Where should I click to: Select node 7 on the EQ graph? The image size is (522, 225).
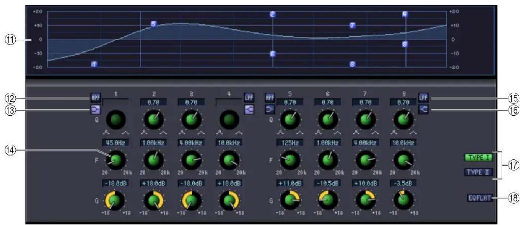pos(353,26)
